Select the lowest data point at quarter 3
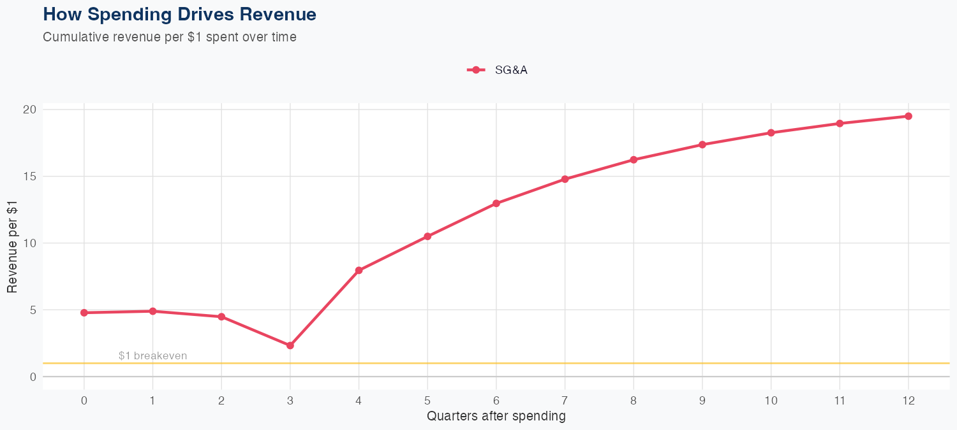 [290, 345]
